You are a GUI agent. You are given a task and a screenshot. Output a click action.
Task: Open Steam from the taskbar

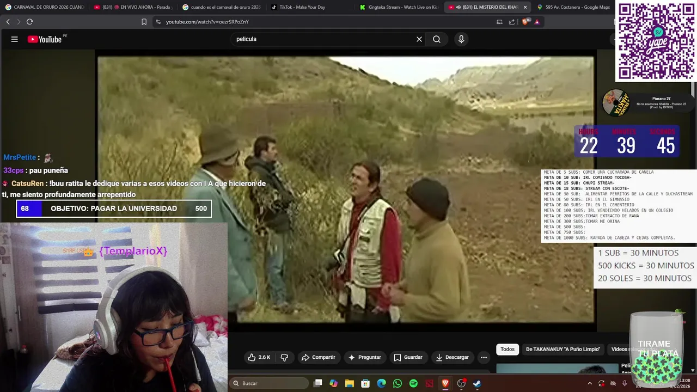[x=477, y=383]
